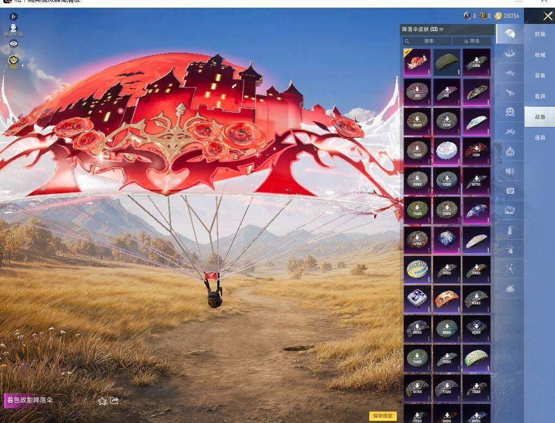Open the last sidebar category icon below the wand
Screen dimensions: 555x423
[510, 289]
